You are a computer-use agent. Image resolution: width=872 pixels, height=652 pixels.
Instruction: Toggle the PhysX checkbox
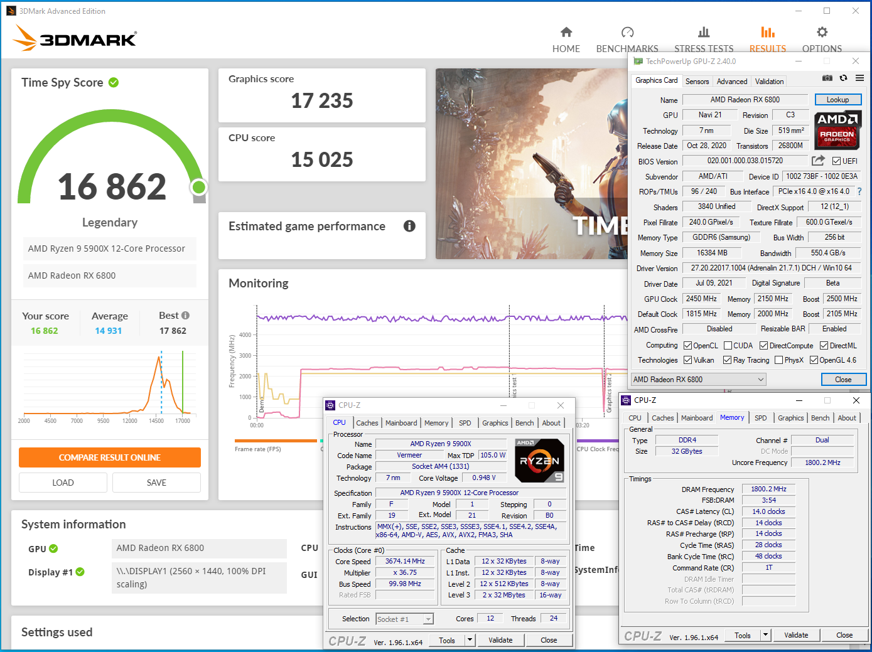[778, 360]
